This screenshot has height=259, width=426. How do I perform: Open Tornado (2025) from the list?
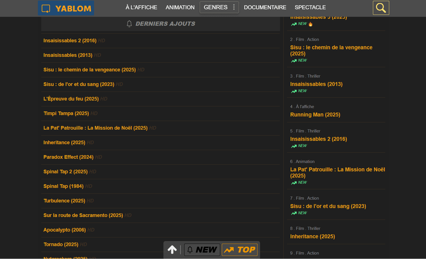point(61,244)
